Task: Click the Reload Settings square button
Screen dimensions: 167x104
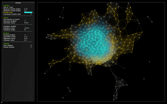Action: (x=31, y=47)
